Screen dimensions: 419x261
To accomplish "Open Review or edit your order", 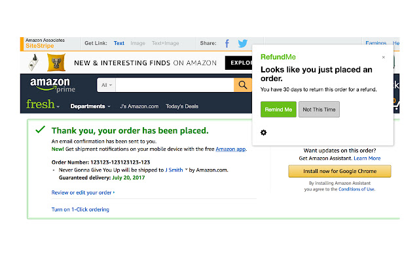I will click(82, 192).
